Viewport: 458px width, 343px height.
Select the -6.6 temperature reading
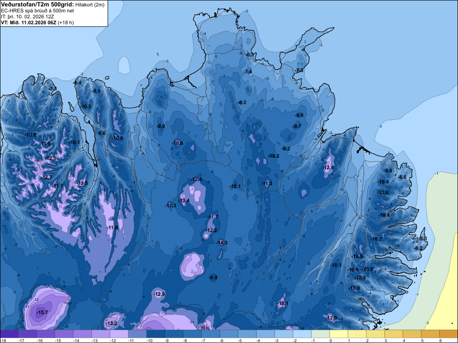pyautogui.click(x=402, y=177)
